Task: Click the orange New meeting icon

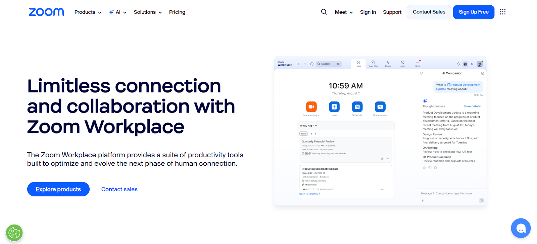Action: tap(311, 107)
